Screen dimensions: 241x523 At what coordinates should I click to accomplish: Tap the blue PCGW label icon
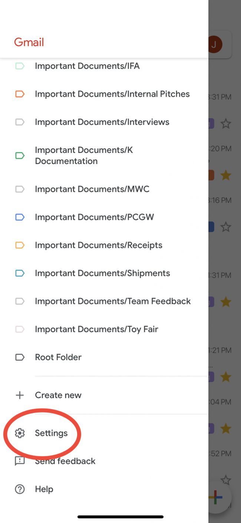click(x=20, y=217)
